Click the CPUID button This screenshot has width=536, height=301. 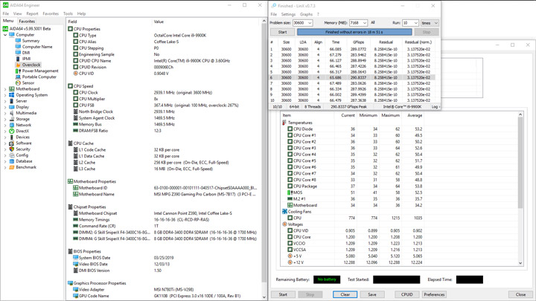click(406, 294)
